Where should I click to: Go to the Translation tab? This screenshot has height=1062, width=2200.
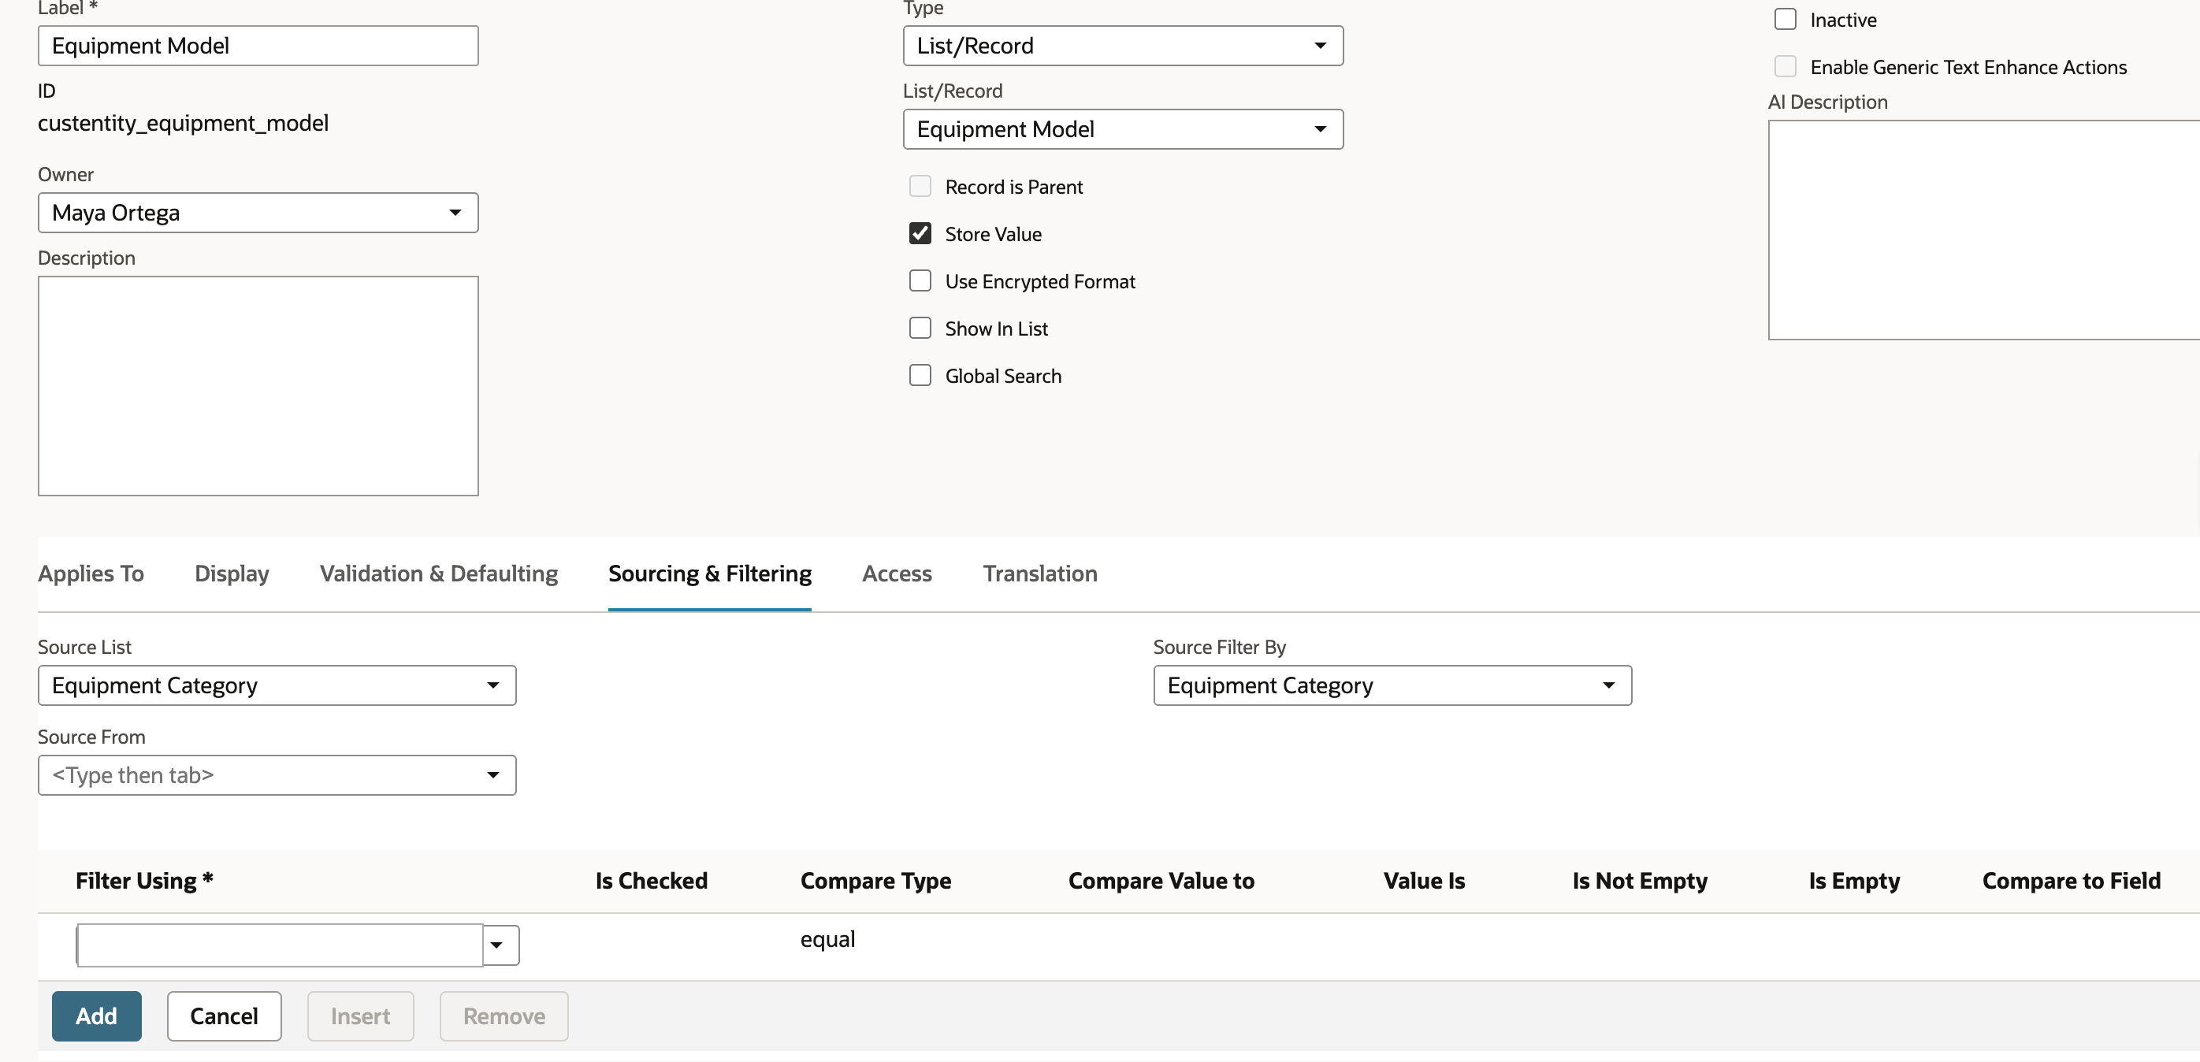[x=1039, y=574]
